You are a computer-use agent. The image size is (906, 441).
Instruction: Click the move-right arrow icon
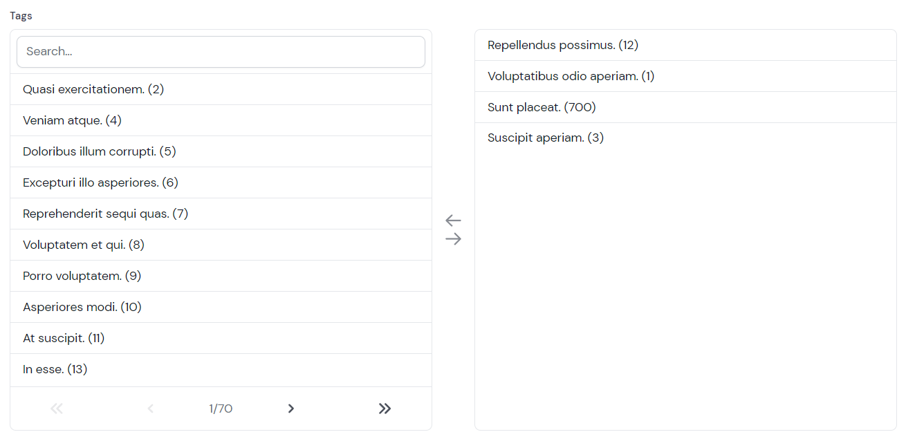pos(453,239)
